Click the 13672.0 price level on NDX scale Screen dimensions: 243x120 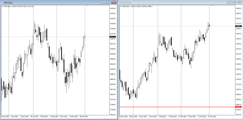(x=238, y=8)
